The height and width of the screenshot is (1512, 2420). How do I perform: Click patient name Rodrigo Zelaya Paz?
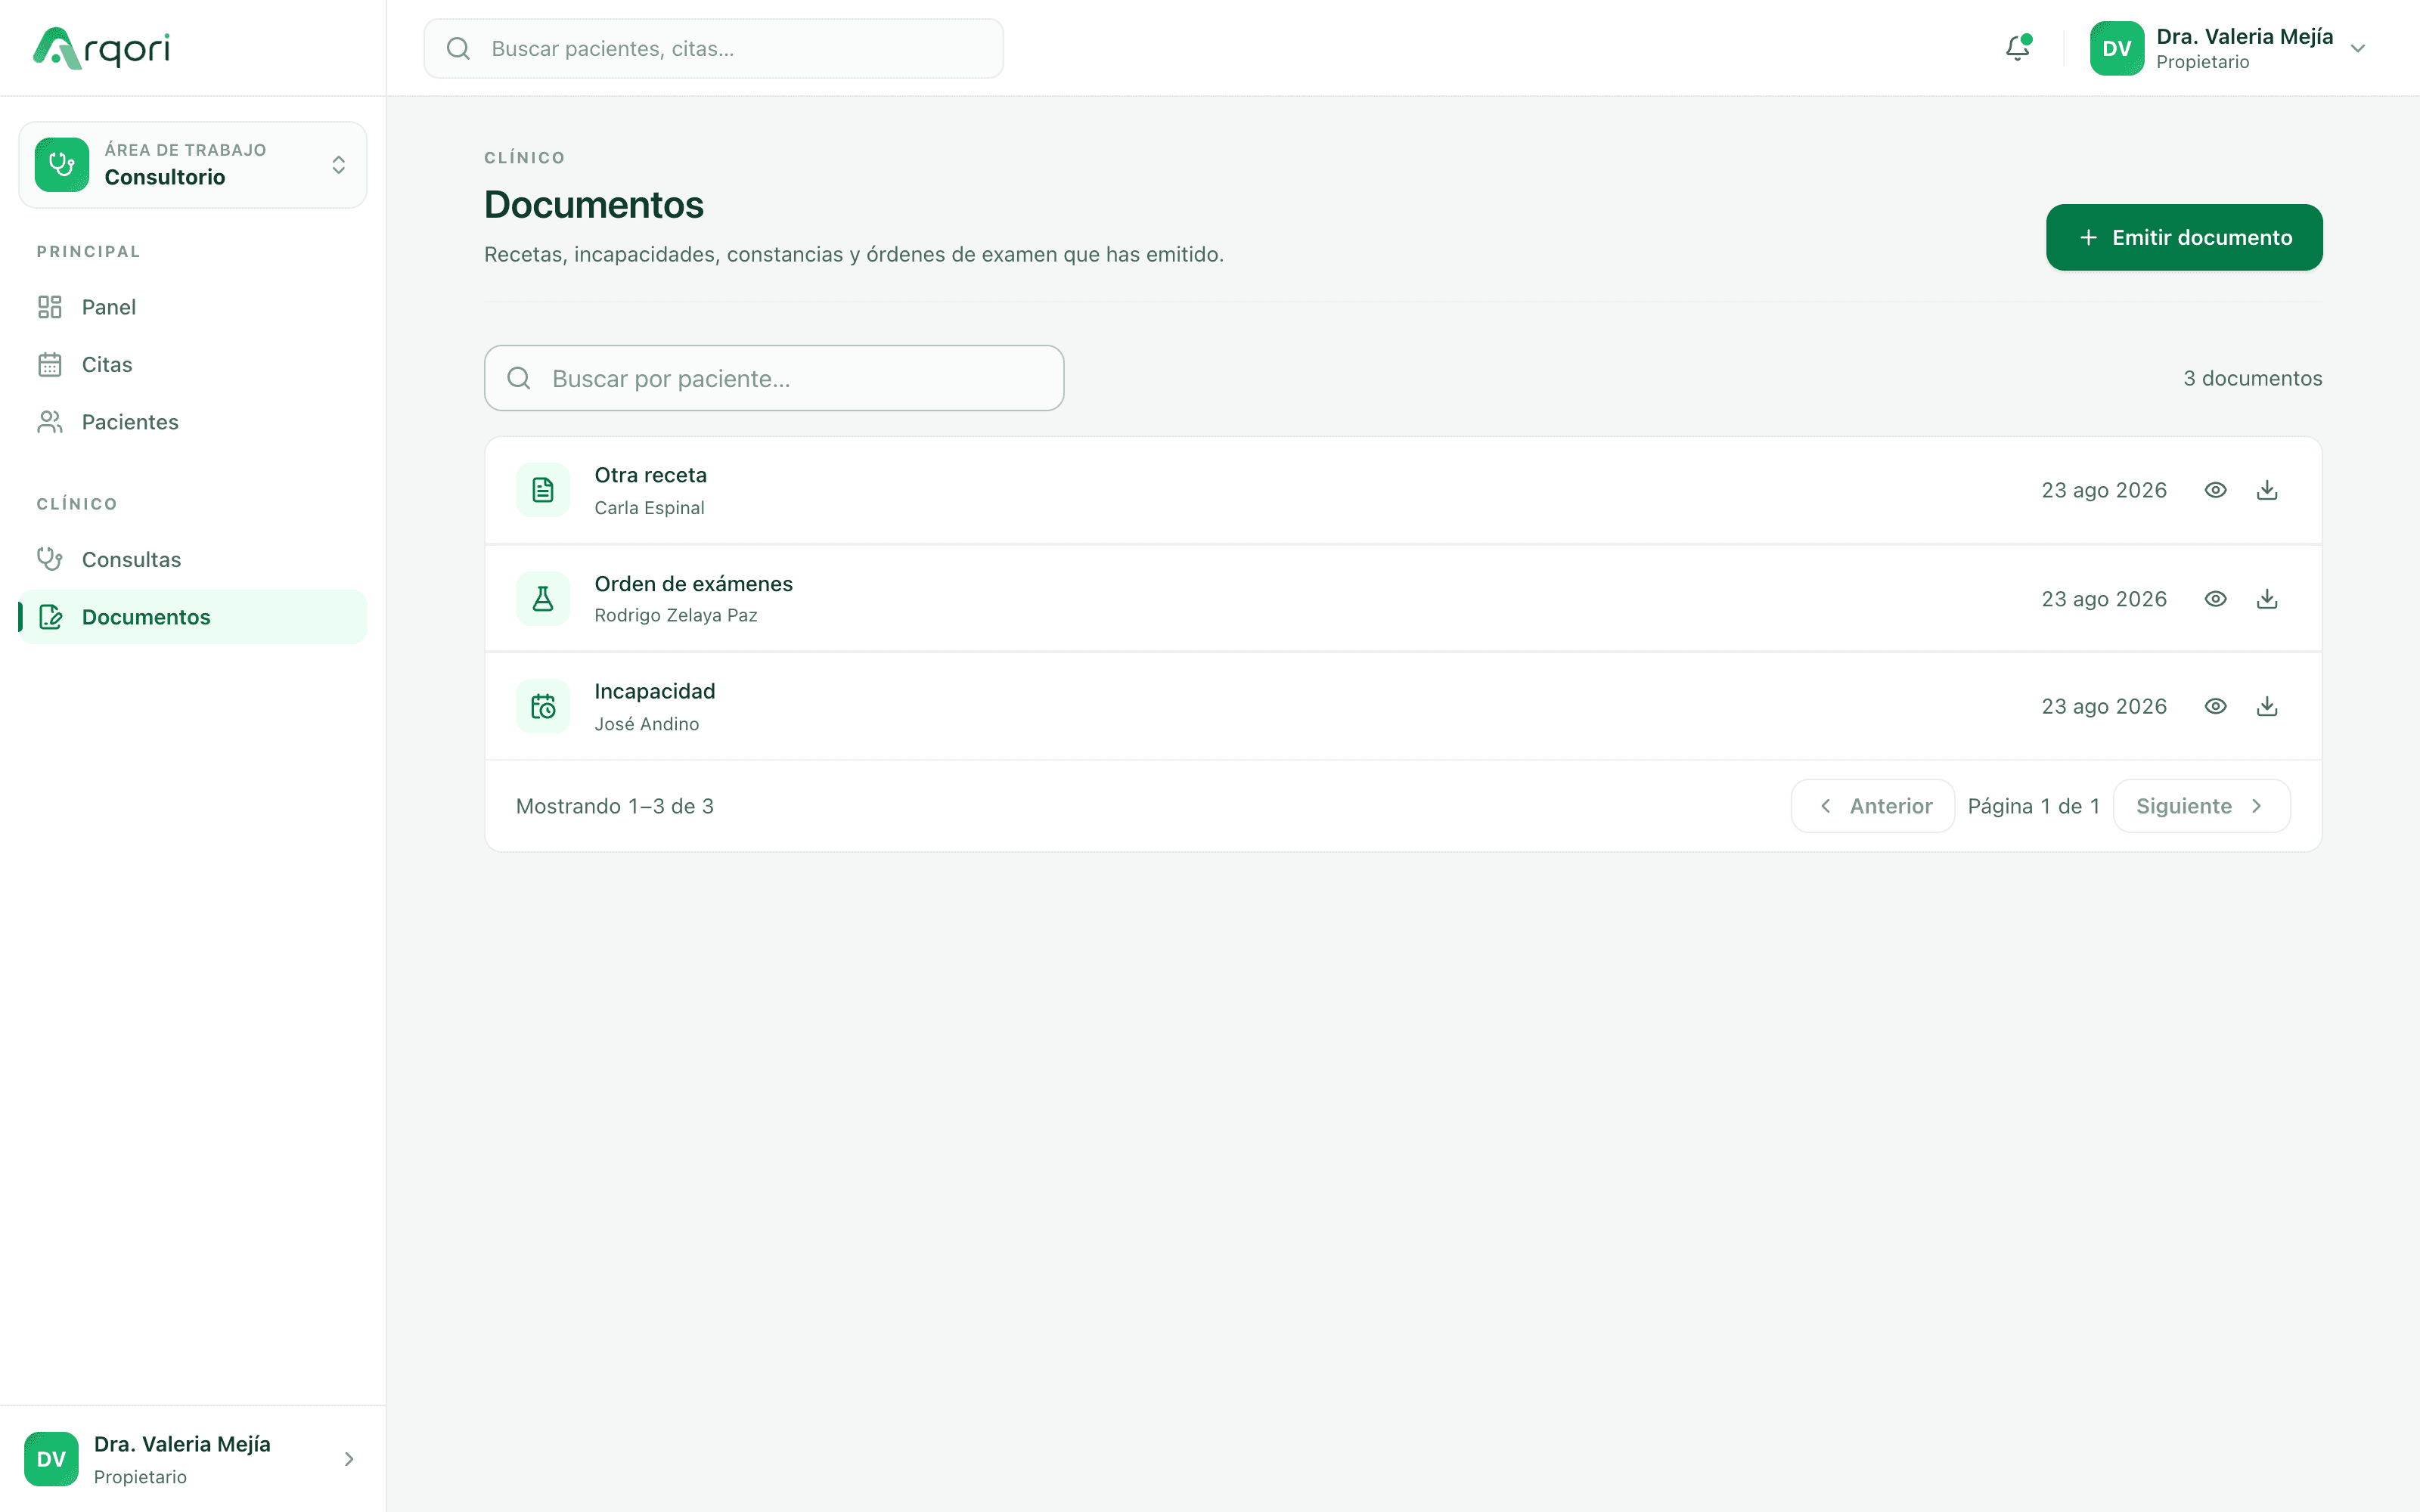(x=675, y=615)
